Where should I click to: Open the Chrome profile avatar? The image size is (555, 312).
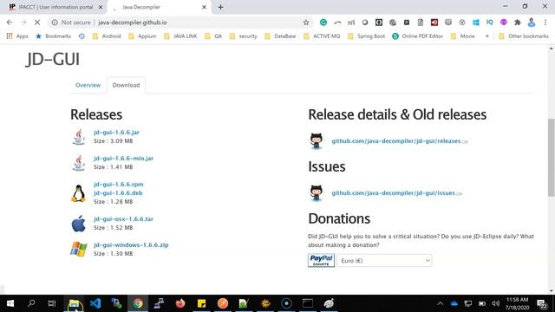pos(532,23)
